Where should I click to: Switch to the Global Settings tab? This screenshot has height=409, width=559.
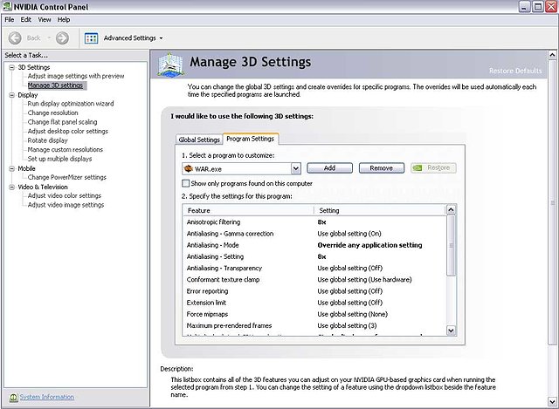[x=199, y=140]
